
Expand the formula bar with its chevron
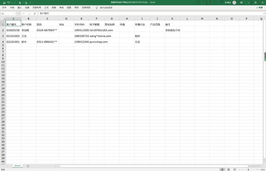tap(264, 14)
